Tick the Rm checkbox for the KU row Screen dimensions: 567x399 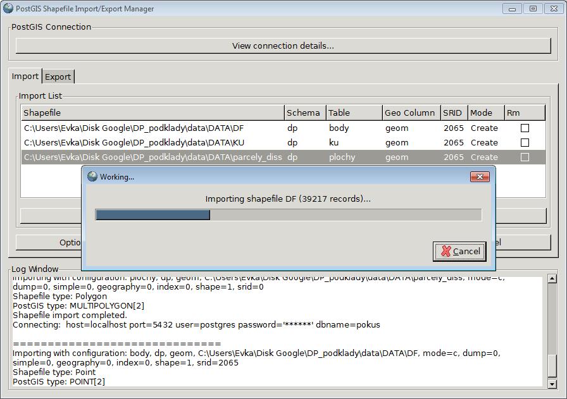[x=525, y=142]
